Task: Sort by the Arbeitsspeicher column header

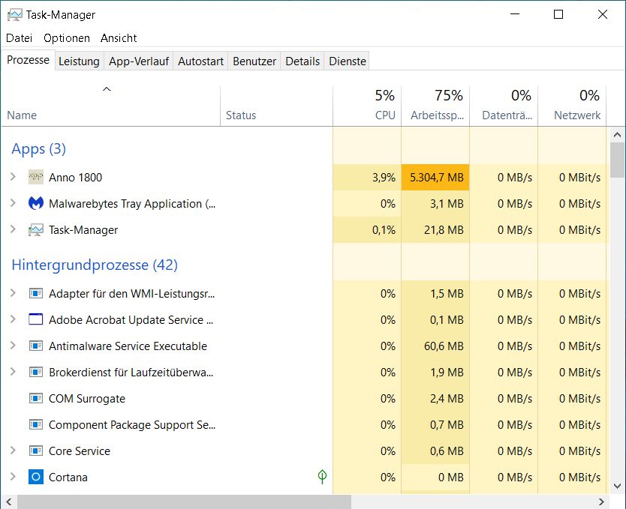Action: point(437,106)
